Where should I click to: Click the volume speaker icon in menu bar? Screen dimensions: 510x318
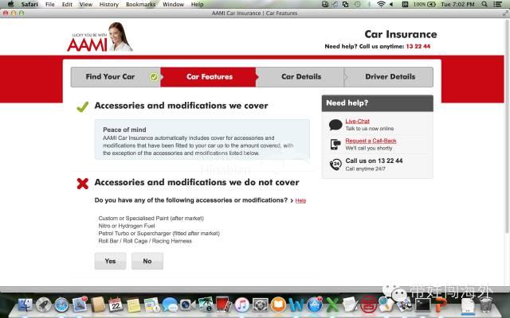pos(391,4)
